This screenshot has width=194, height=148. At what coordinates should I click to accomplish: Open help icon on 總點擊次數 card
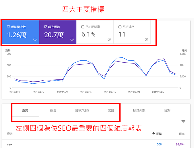point(35,39)
